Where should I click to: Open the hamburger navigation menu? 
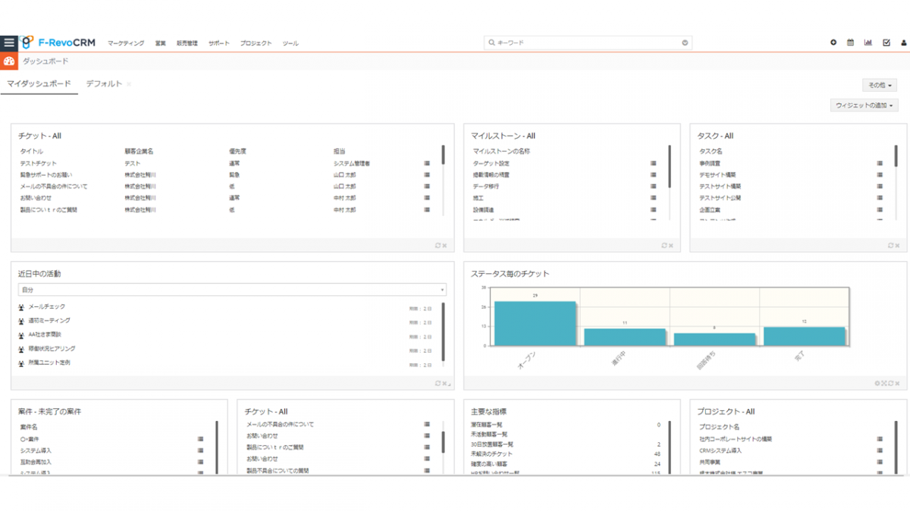(x=9, y=43)
